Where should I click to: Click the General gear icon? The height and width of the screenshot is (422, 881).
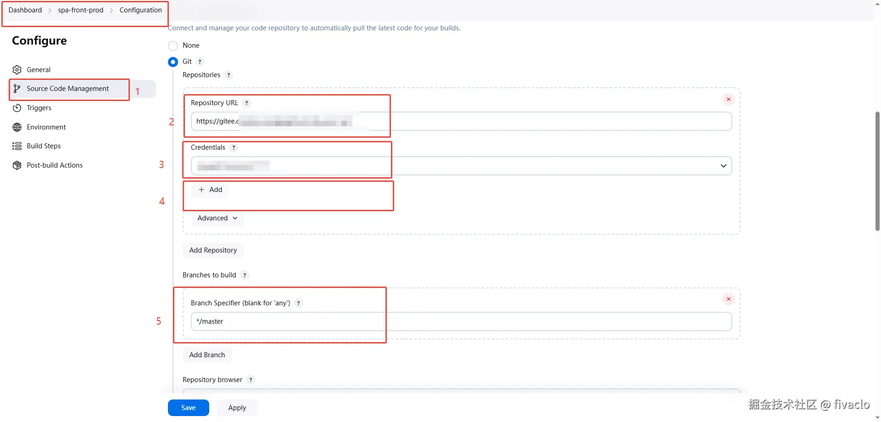pyautogui.click(x=17, y=70)
